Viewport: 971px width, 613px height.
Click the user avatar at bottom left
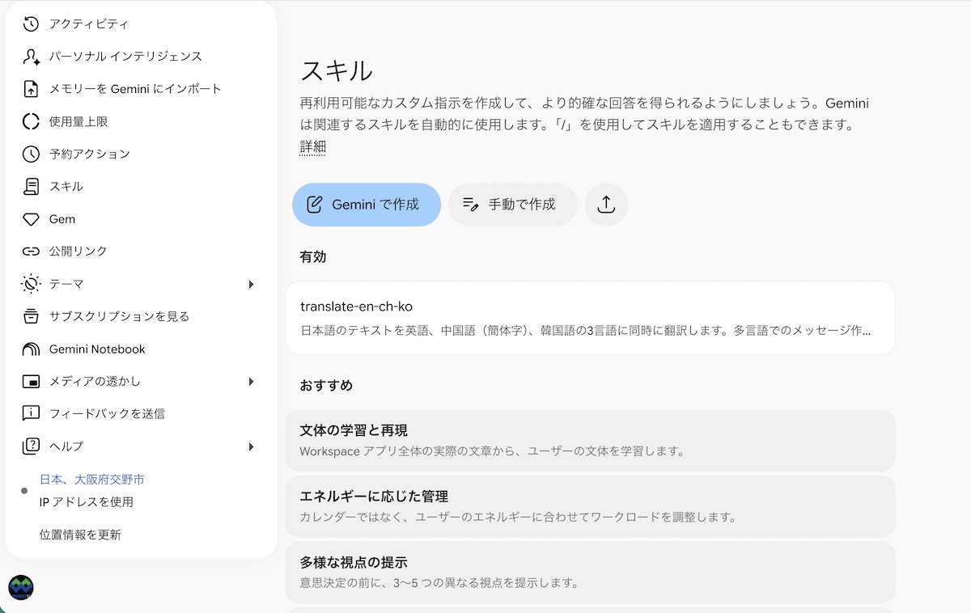tap(20, 587)
